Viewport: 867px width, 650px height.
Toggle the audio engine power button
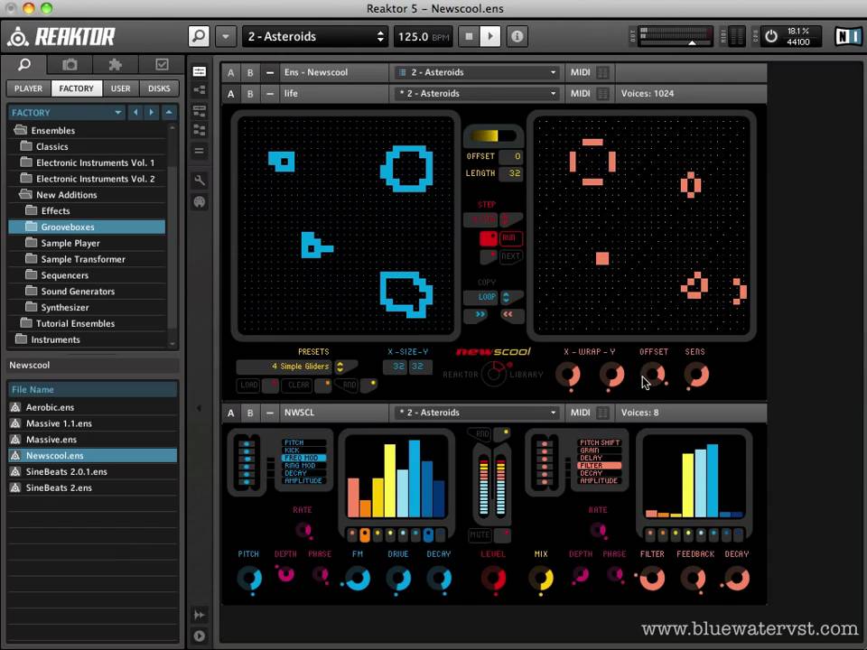pyautogui.click(x=770, y=36)
